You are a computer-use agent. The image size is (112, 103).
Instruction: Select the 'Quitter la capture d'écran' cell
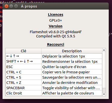(x=72, y=67)
